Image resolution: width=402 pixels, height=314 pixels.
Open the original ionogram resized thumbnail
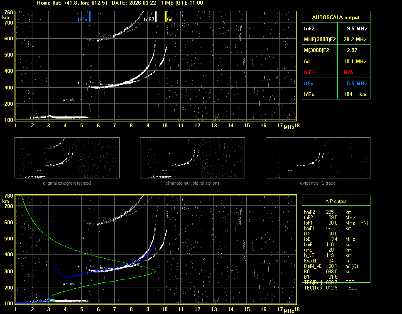(67, 158)
